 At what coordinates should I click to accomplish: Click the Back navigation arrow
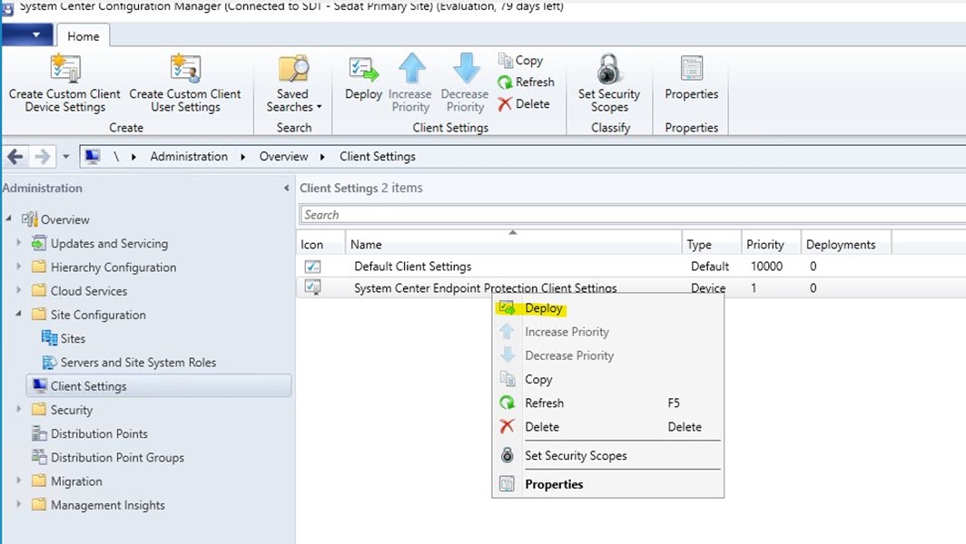(x=15, y=157)
